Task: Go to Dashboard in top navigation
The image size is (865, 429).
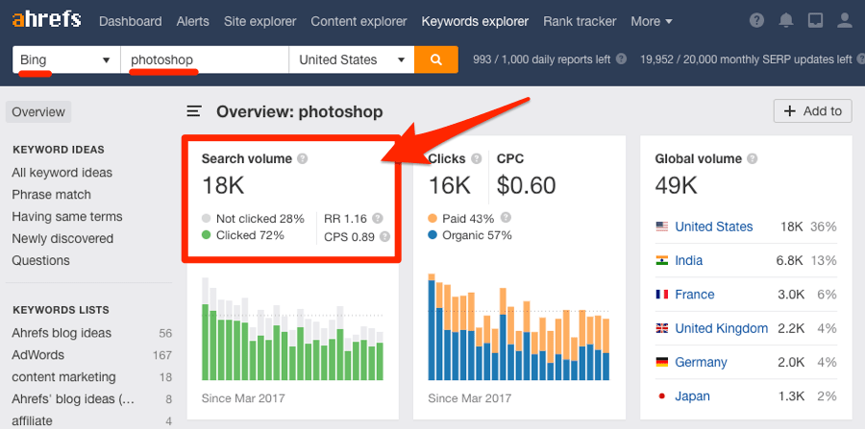Action: (130, 21)
